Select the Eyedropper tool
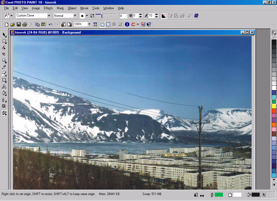The image size is (277, 201). pos(4,67)
